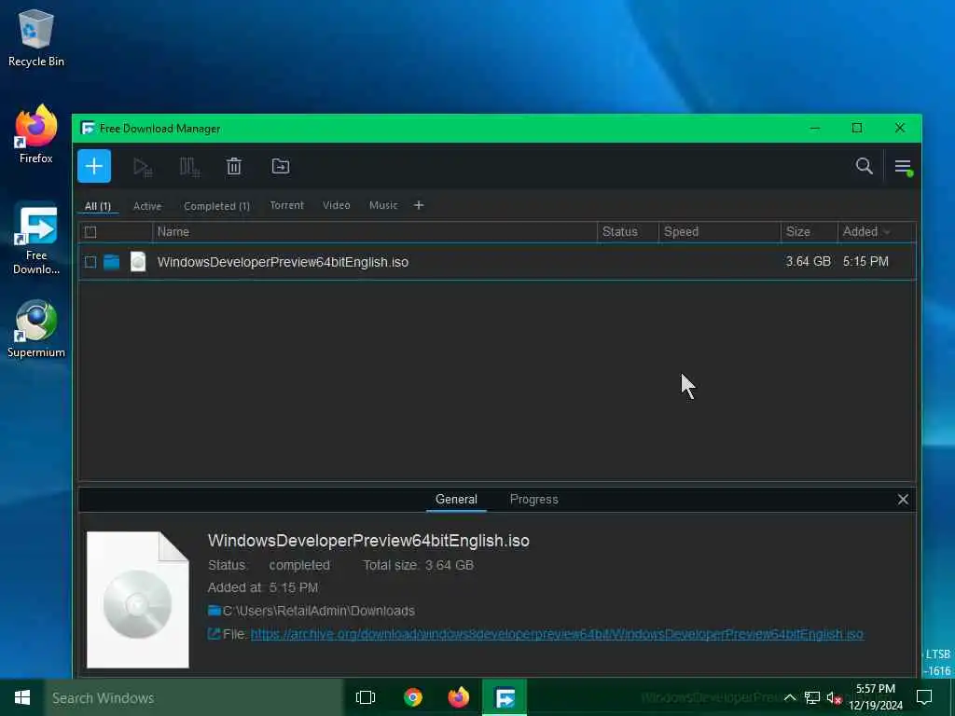Launch Chrome from the taskbar
Screen dimensions: 955x716
413,697
